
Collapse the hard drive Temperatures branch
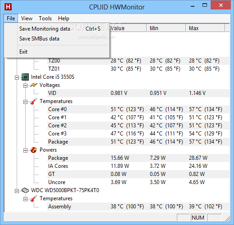pyautogui.click(x=25, y=199)
